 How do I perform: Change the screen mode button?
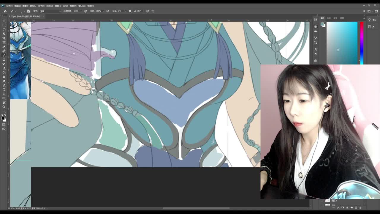pyautogui.click(x=4, y=129)
